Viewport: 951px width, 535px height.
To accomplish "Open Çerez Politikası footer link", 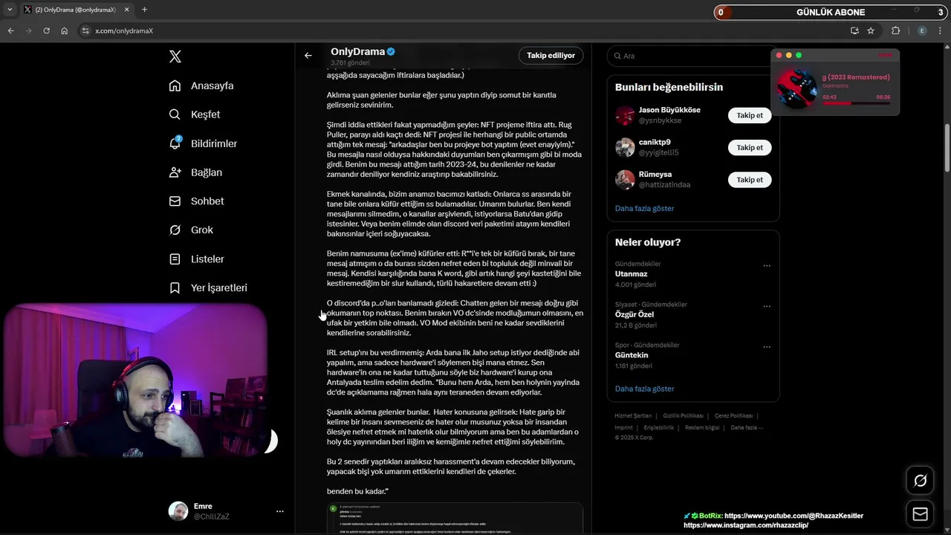I will click(x=733, y=416).
